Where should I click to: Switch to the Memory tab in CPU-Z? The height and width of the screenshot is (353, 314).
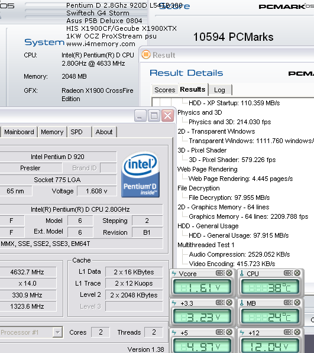point(52,132)
